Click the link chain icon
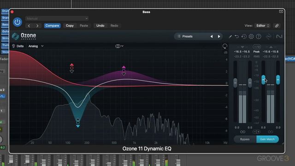295x166 pixels. point(277,26)
